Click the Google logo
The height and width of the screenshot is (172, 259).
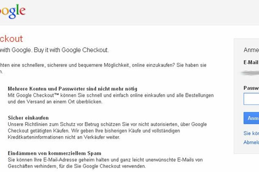(12, 12)
